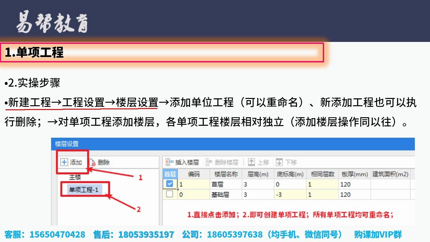
Task: Click the 1.单项工程 slide heading
Action: 34,52
